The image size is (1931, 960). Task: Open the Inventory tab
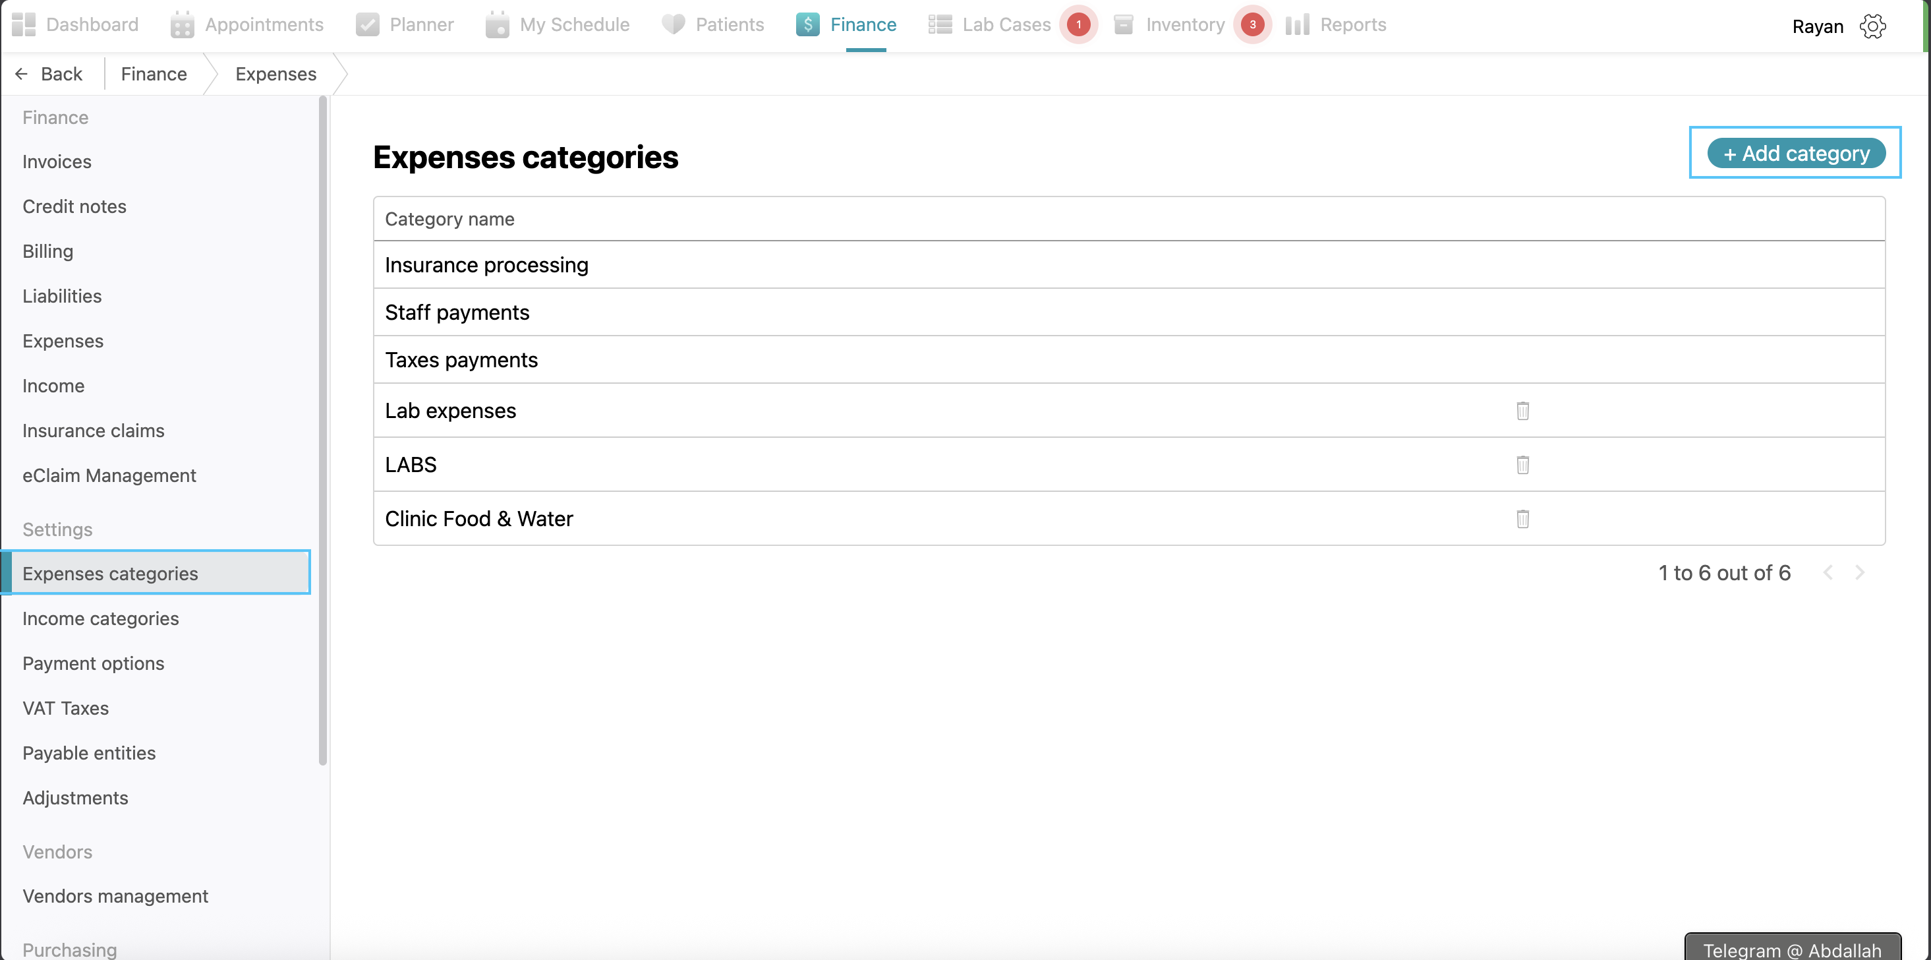(x=1184, y=25)
